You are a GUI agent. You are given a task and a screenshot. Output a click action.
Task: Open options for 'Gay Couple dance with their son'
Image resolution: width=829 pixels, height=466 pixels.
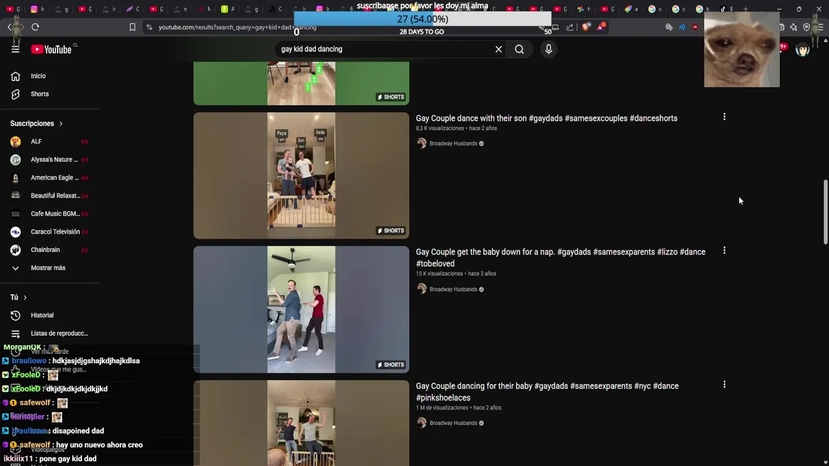(x=724, y=117)
